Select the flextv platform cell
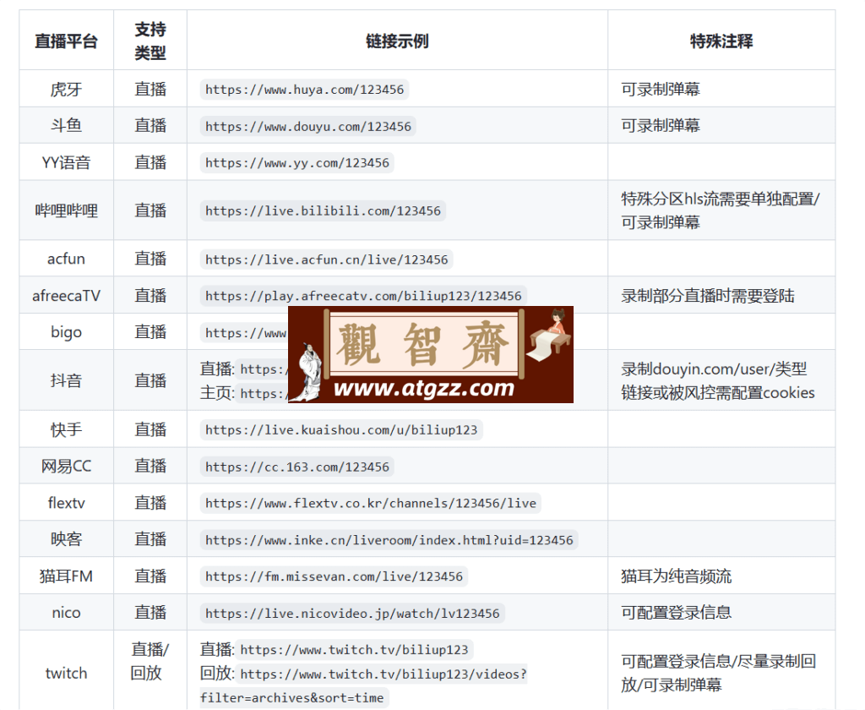 tap(66, 502)
